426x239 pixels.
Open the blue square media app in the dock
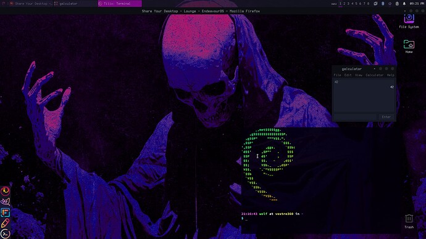pyautogui.click(x=5, y=213)
